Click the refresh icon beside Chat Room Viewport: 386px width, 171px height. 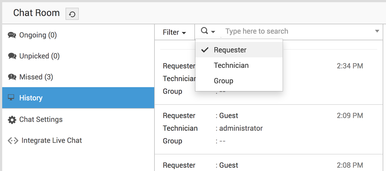click(72, 14)
